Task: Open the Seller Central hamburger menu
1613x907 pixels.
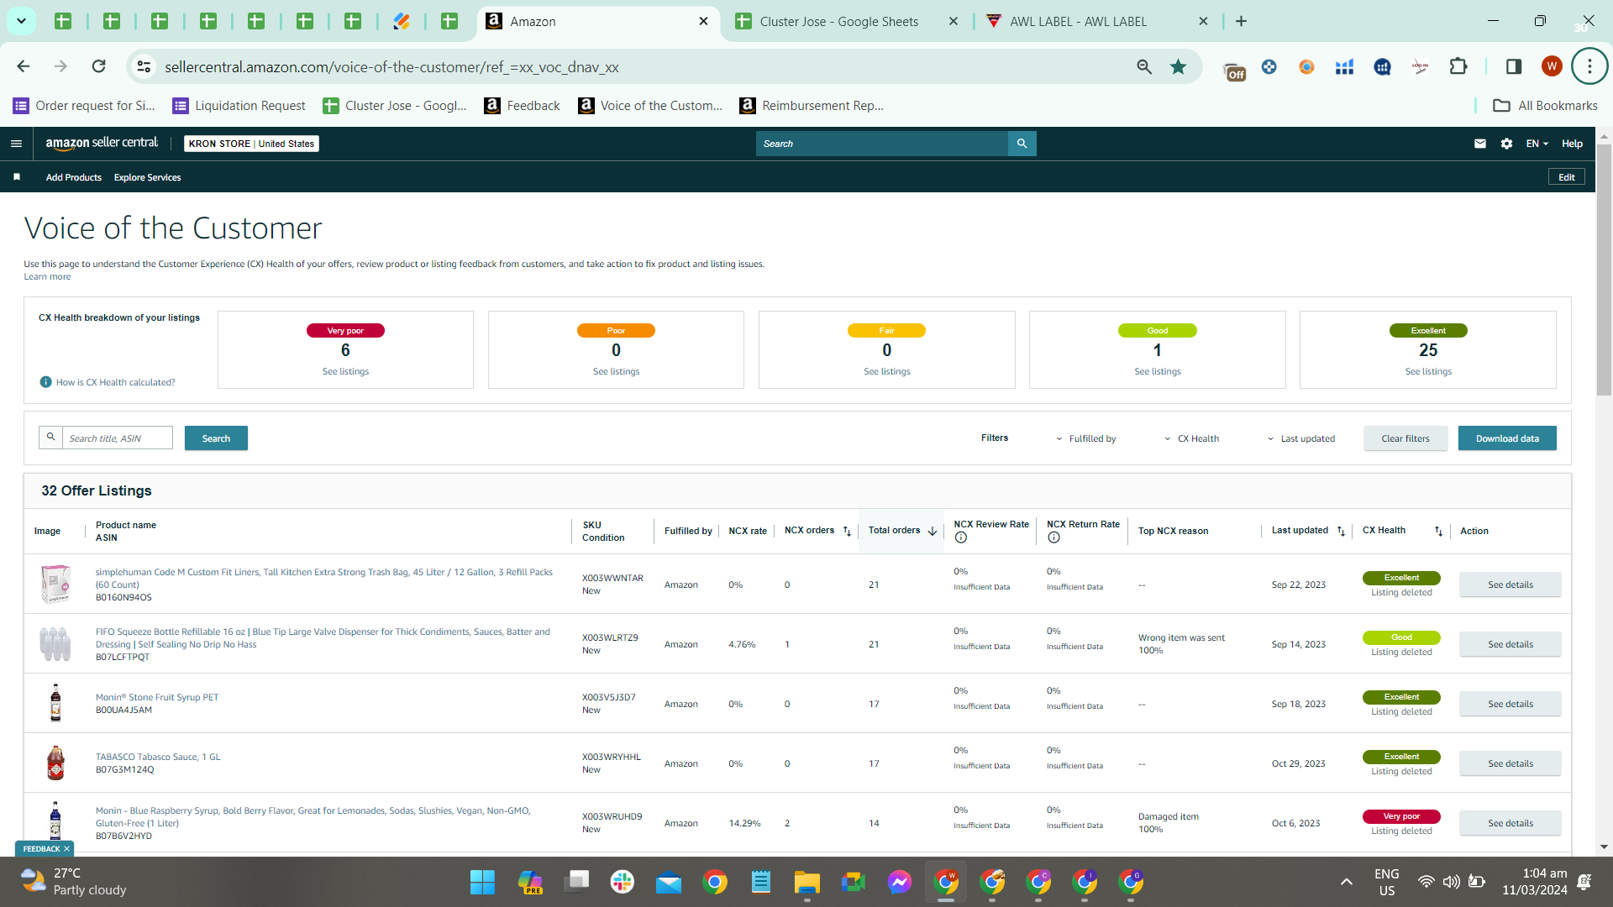Action: pos(16,144)
